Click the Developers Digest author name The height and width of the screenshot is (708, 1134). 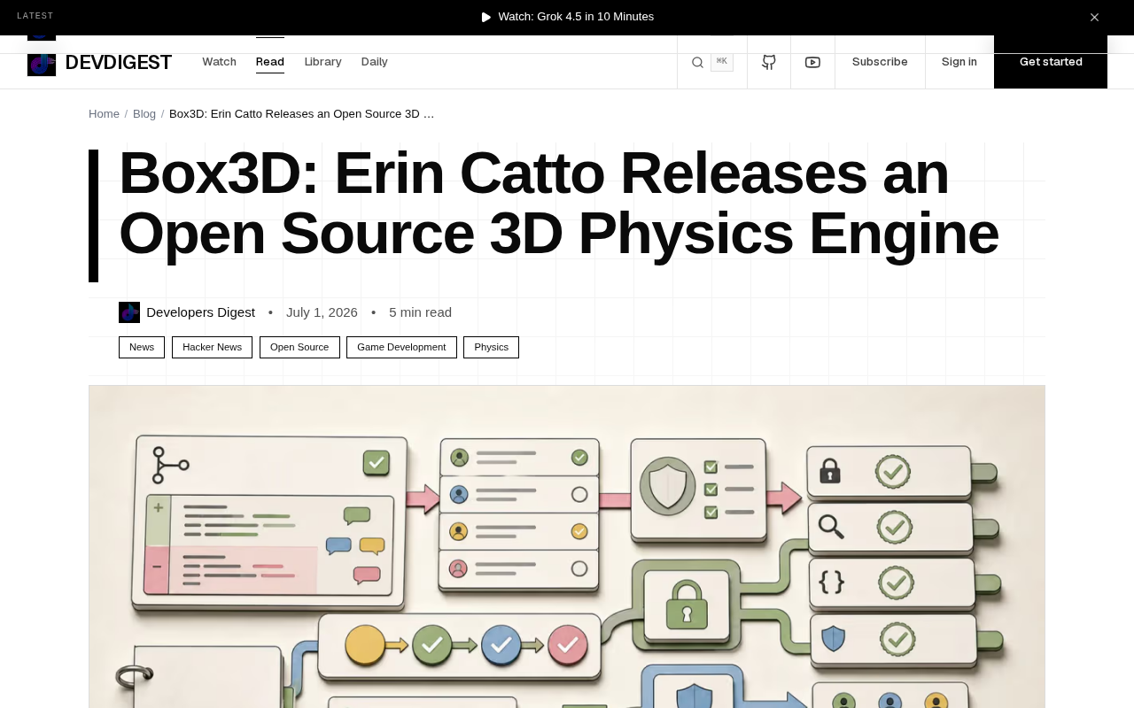200,312
